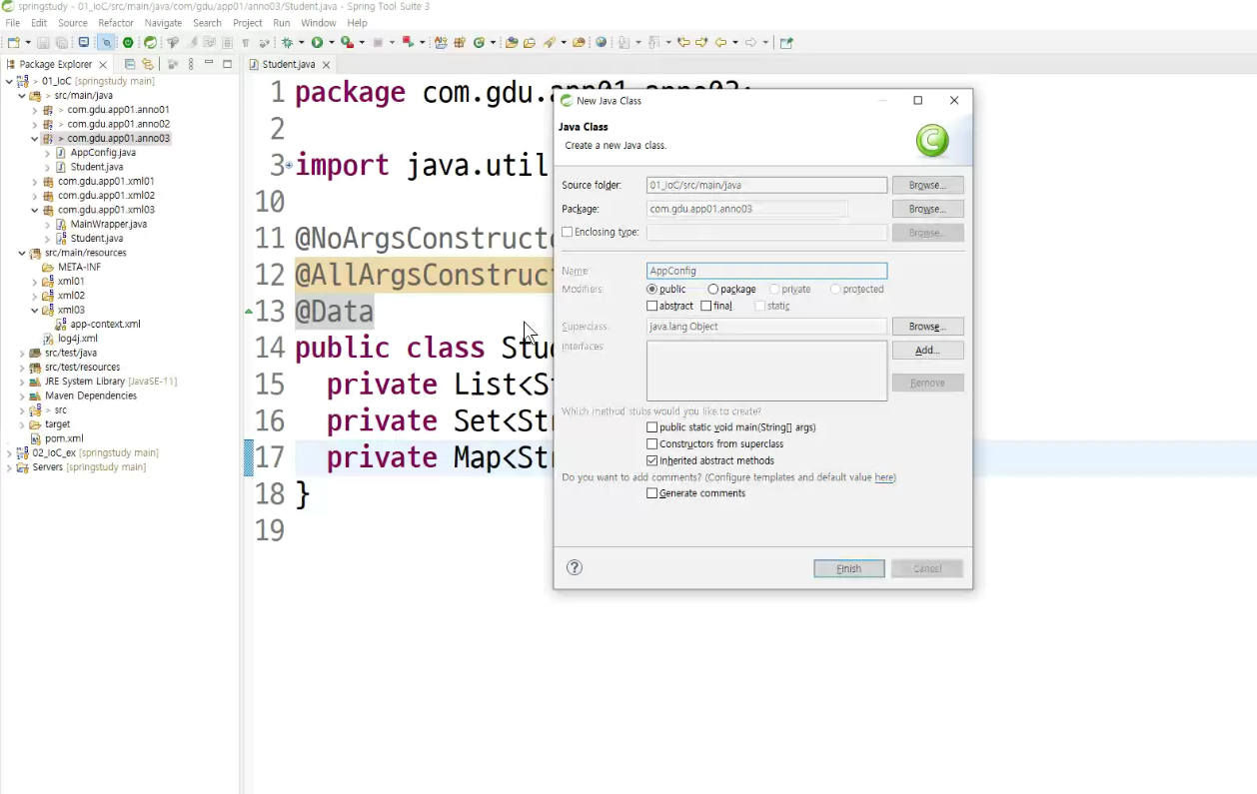Open the File menu

13,22
